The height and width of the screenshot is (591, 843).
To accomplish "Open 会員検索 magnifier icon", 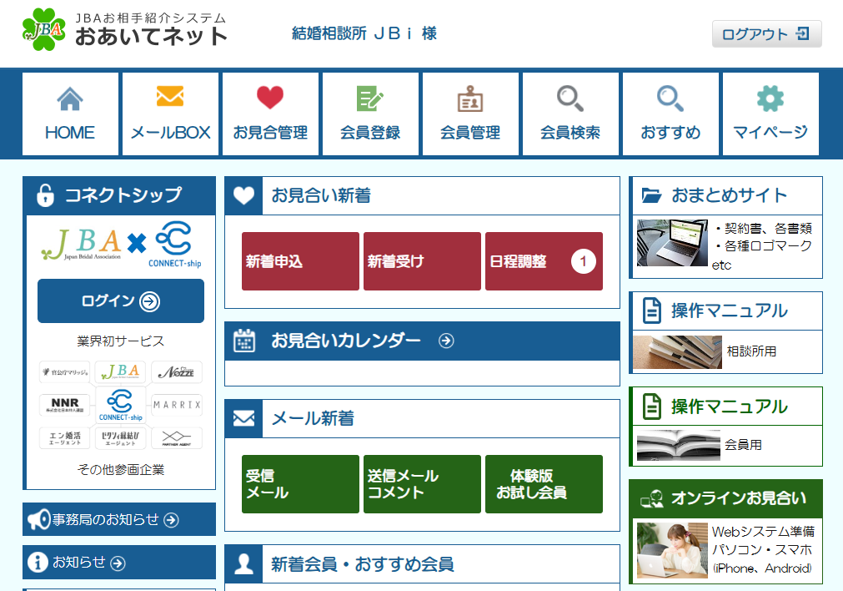I will pyautogui.click(x=570, y=98).
